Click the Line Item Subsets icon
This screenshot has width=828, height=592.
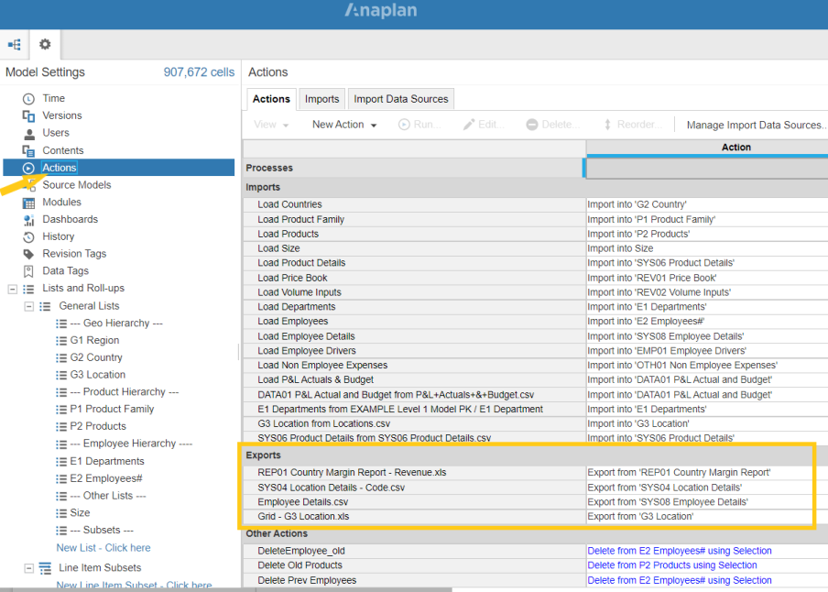pos(46,568)
